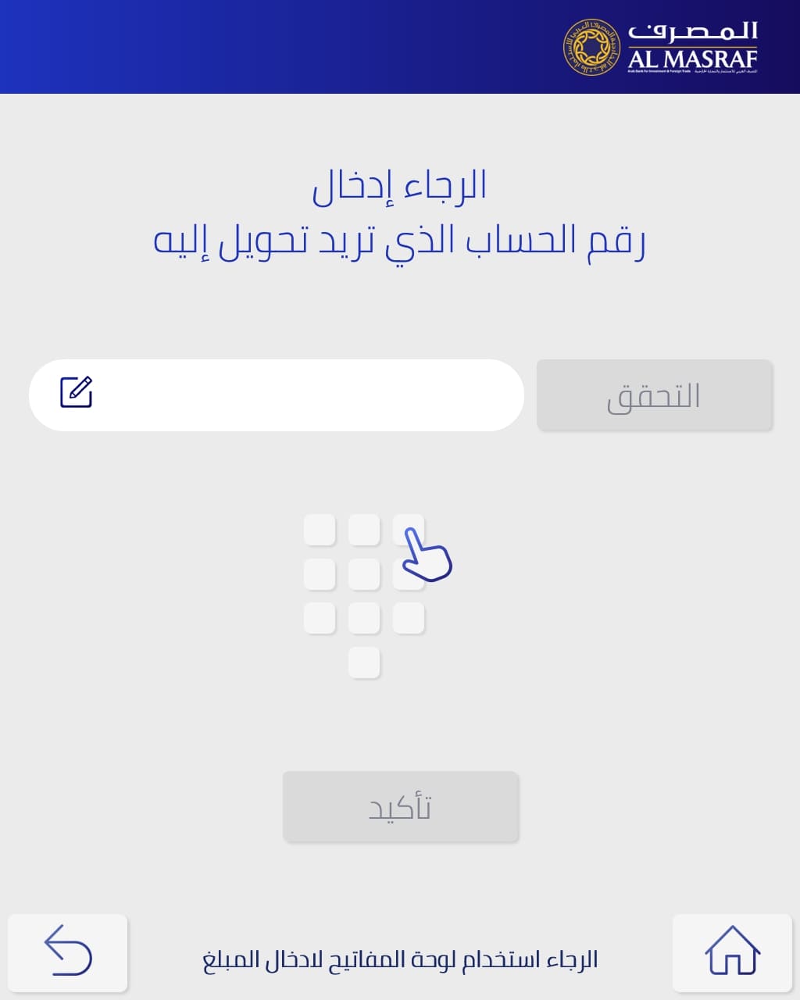Click the AL MASRAF English logo text
Image resolution: width=800 pixels, height=1000 pixels.
pyautogui.click(x=693, y=59)
